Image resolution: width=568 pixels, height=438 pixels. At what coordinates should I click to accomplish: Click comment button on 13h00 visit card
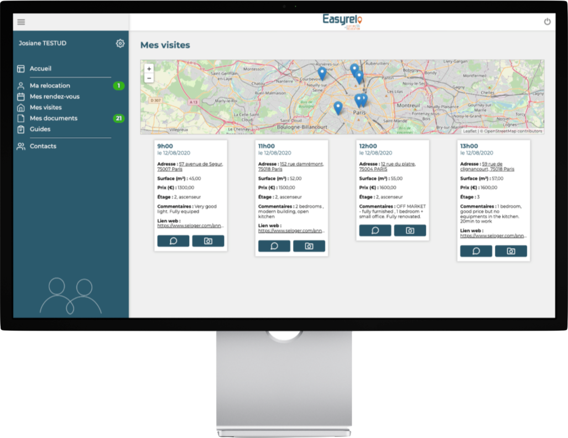pyautogui.click(x=476, y=251)
